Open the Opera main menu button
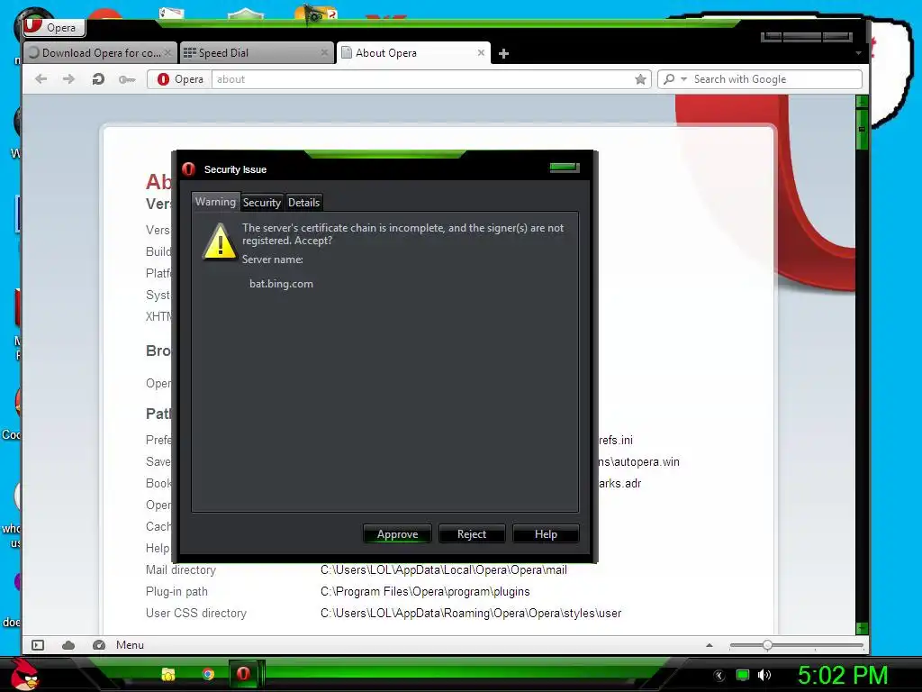 point(54,27)
